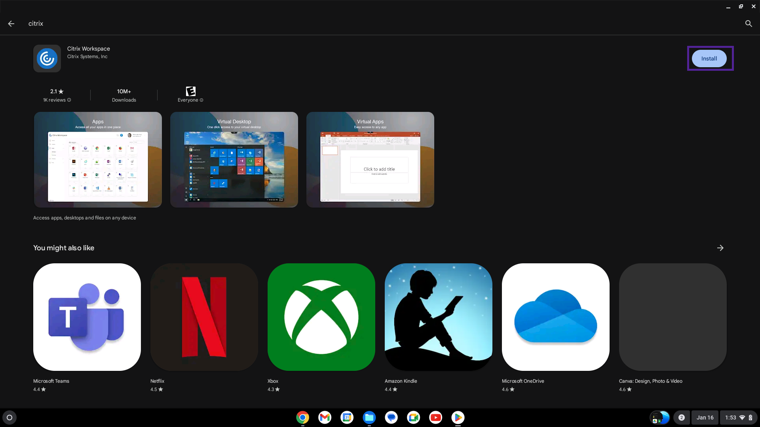Open search with the magnifier icon
760x427 pixels.
point(749,24)
